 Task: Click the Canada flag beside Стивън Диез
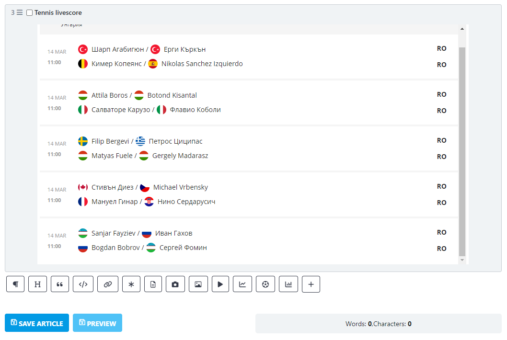[83, 187]
